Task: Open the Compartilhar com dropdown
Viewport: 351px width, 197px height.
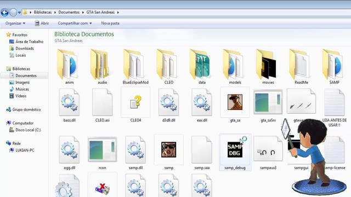Action: click(75, 23)
